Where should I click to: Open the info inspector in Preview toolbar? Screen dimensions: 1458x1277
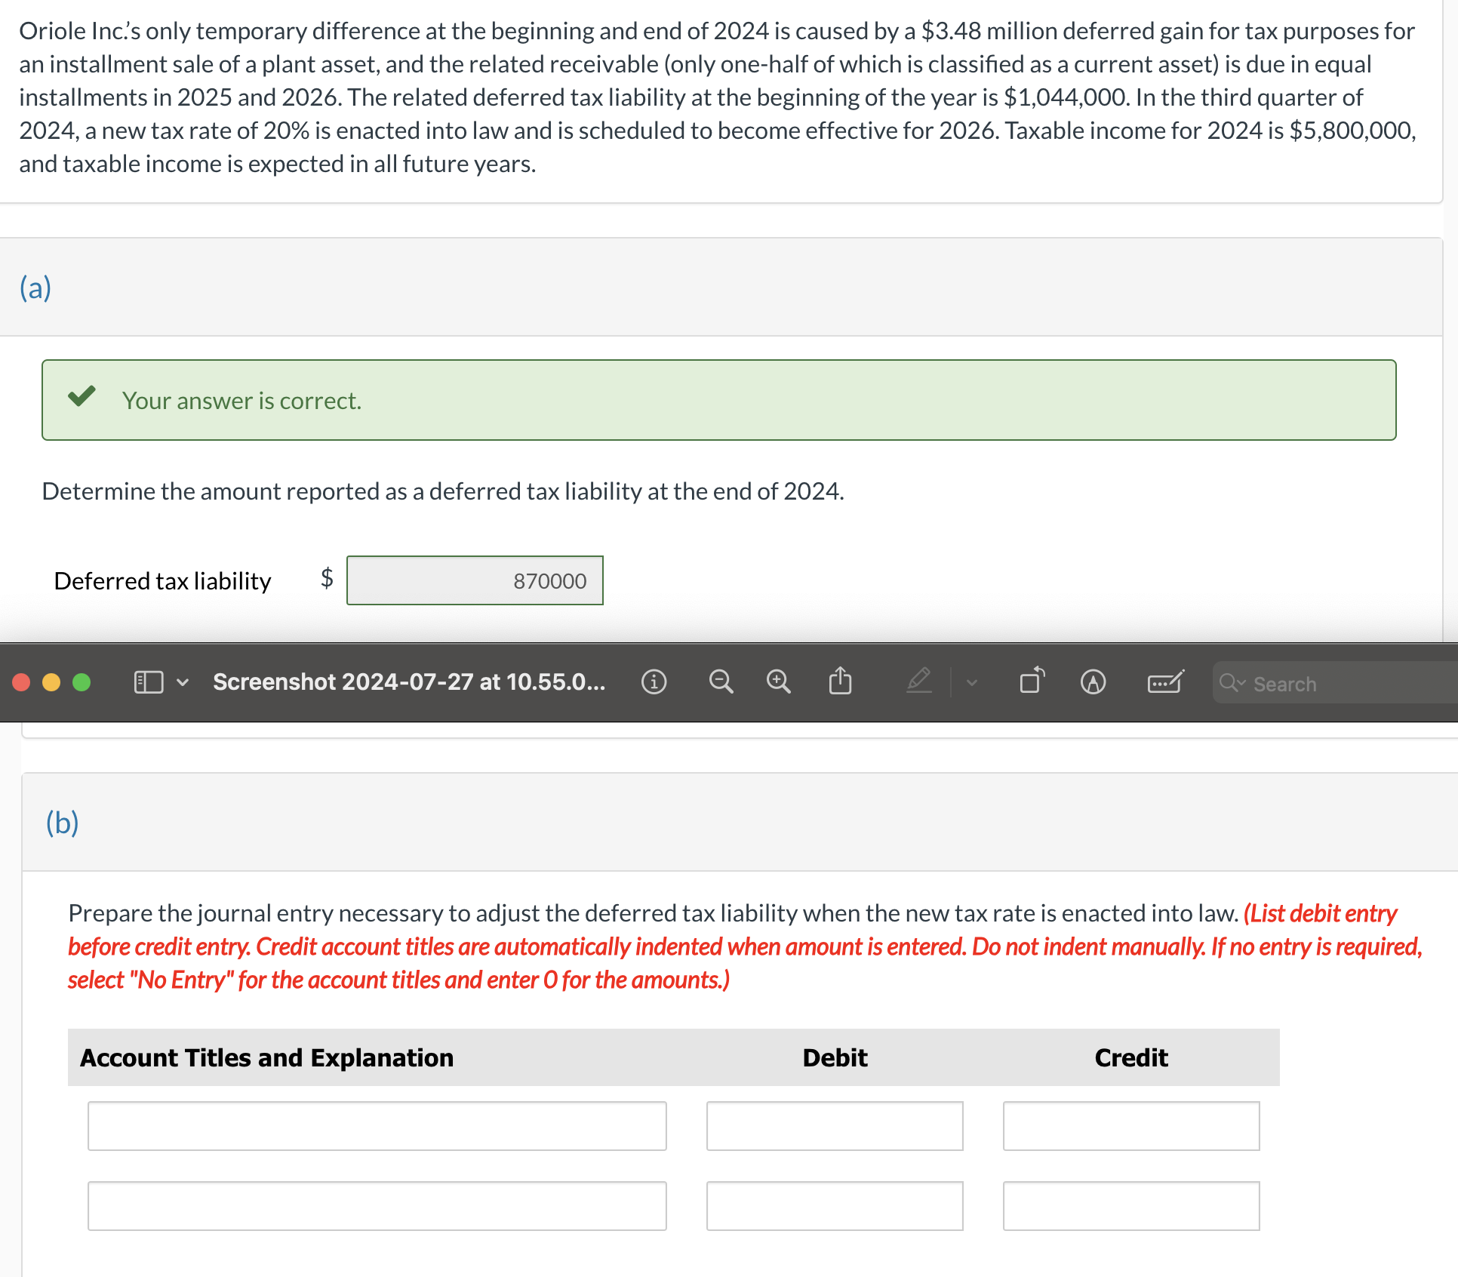tap(654, 682)
